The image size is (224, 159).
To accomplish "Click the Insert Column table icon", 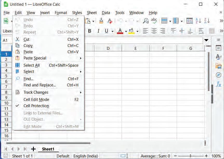I will pyautogui.click(x=176, y=21).
